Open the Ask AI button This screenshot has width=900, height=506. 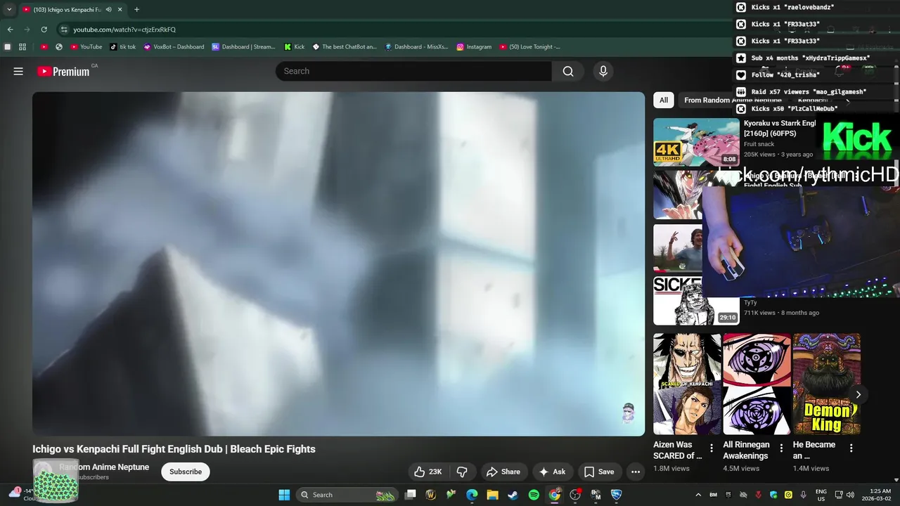(x=552, y=472)
